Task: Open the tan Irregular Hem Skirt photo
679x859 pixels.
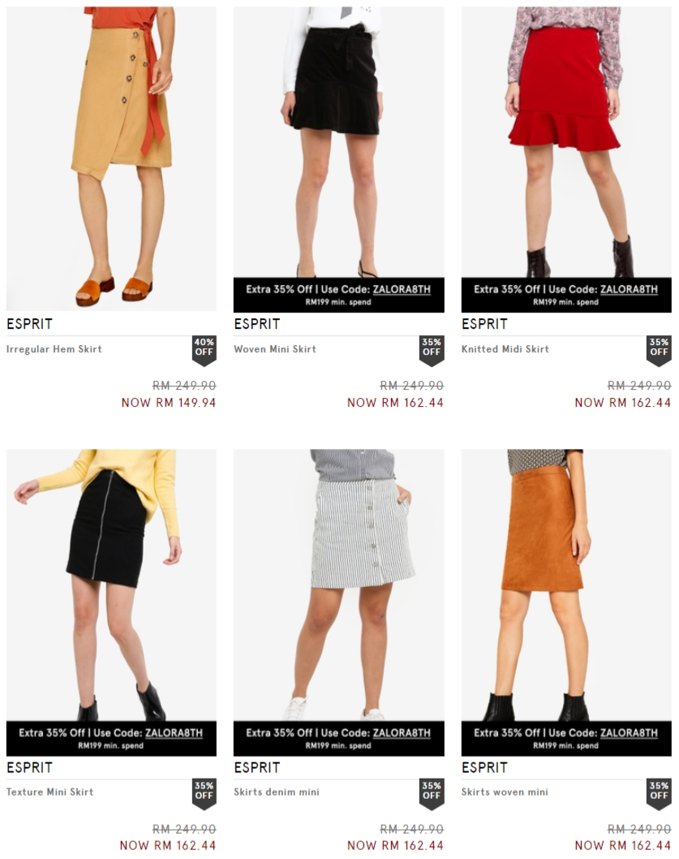Action: (x=111, y=159)
